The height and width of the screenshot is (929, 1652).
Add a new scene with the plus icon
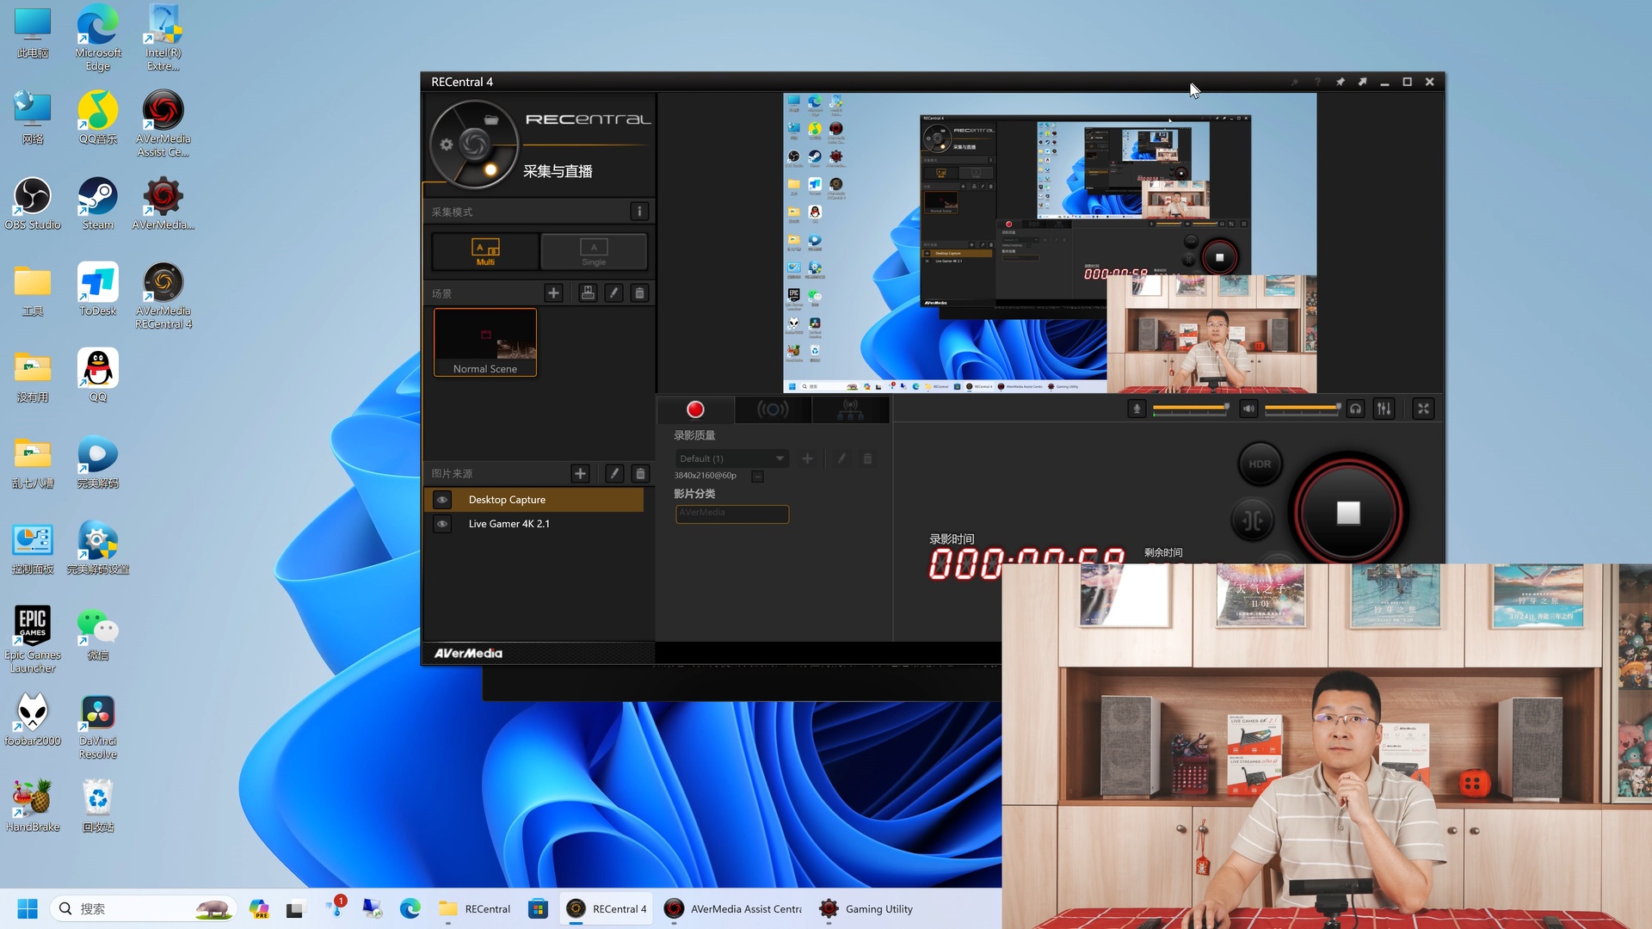coord(553,293)
